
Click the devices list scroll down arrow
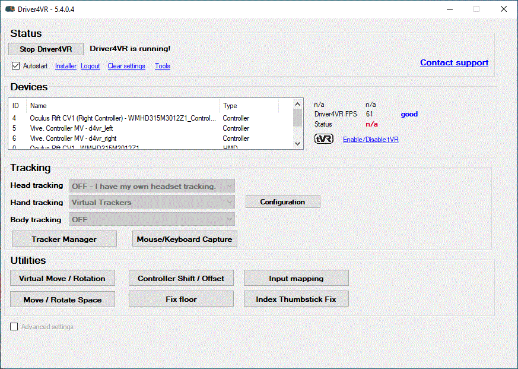pyautogui.click(x=297, y=144)
